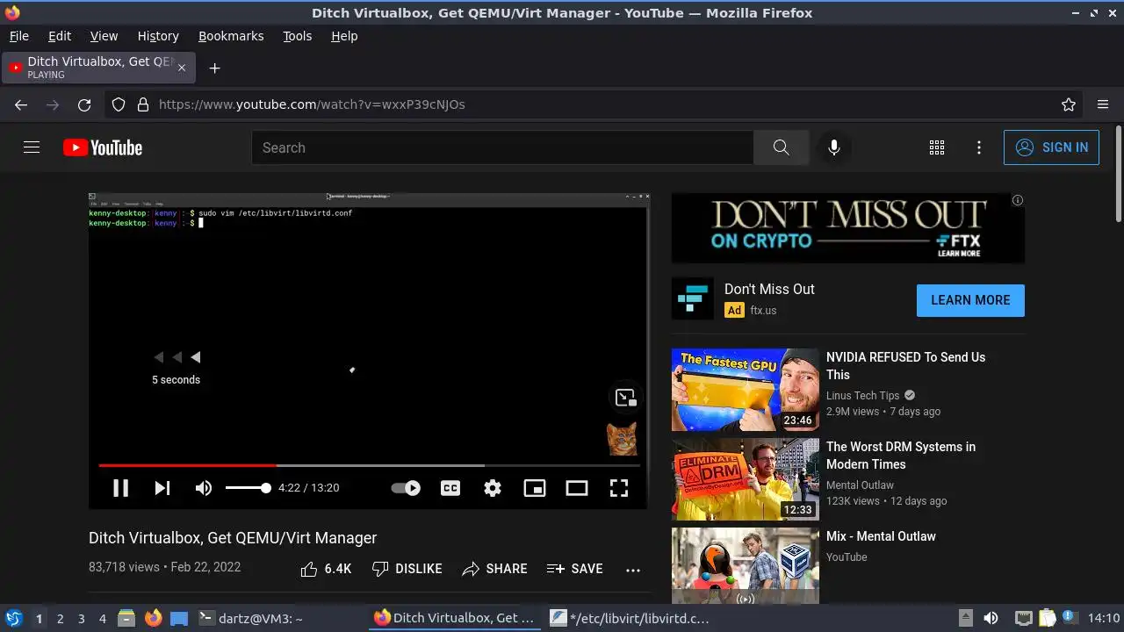Viewport: 1124px width, 632px height.
Task: Enter fullscreen mode
Action: coord(619,488)
